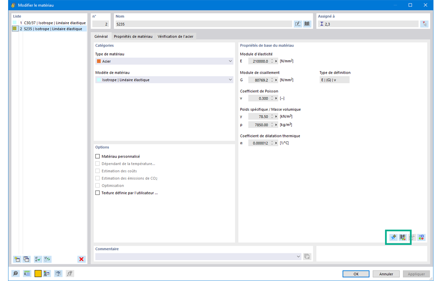Click the invert selection icon under Liste
The image size is (442, 281).
[47, 259]
